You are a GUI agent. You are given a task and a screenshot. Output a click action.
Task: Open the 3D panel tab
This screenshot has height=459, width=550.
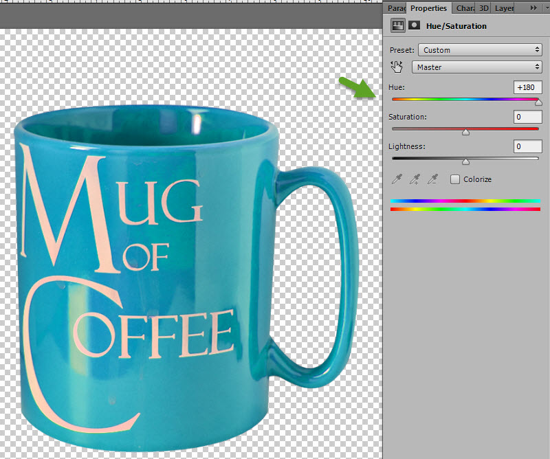pyautogui.click(x=484, y=8)
